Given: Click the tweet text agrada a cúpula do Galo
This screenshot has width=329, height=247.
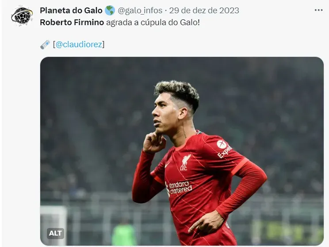Looking at the screenshot, I should pos(153,22).
